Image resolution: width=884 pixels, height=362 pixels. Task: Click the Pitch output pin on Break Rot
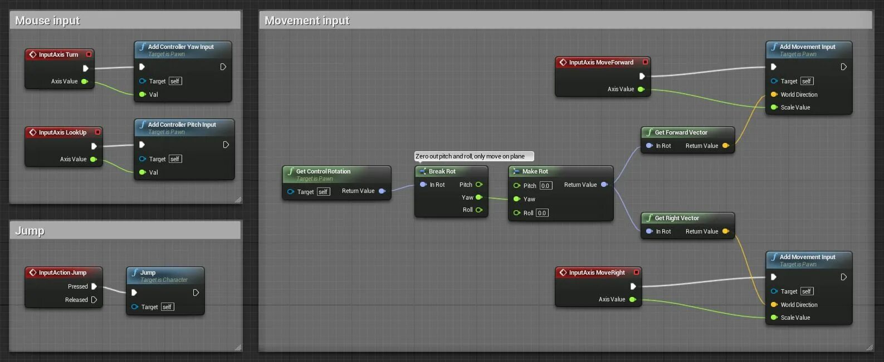[x=479, y=185]
